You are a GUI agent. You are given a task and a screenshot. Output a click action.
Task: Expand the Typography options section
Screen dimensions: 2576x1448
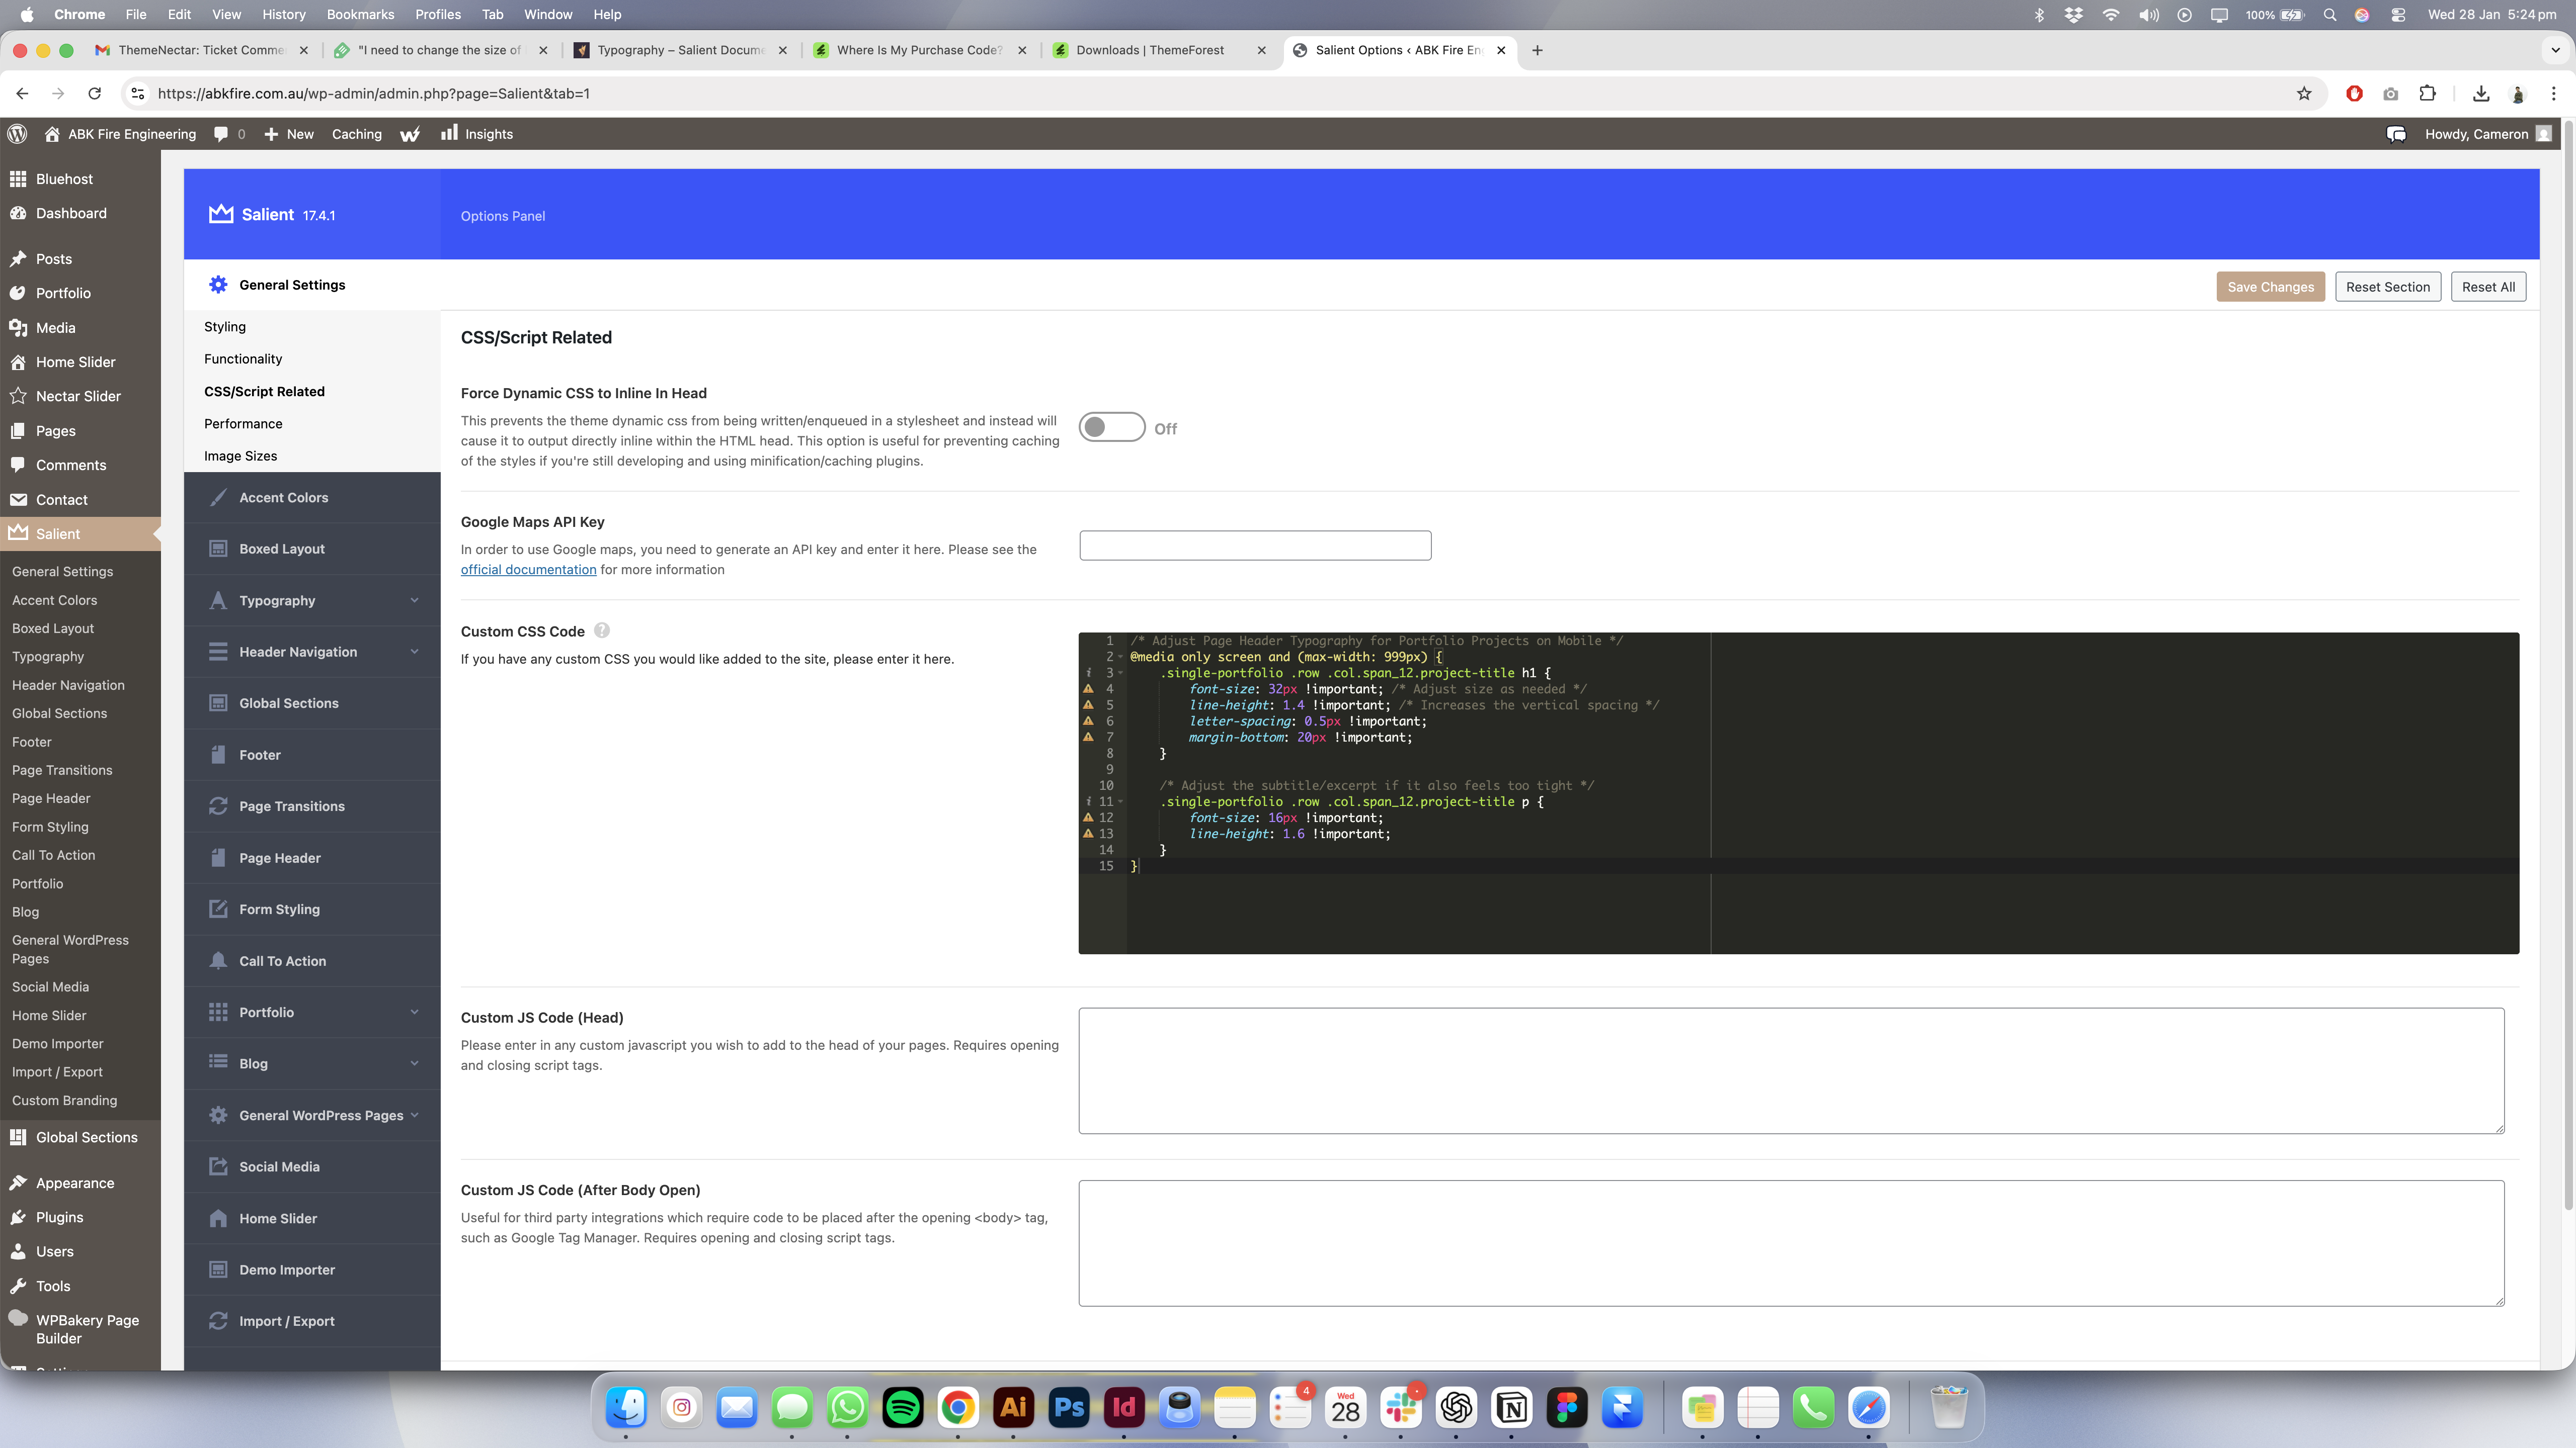[414, 601]
